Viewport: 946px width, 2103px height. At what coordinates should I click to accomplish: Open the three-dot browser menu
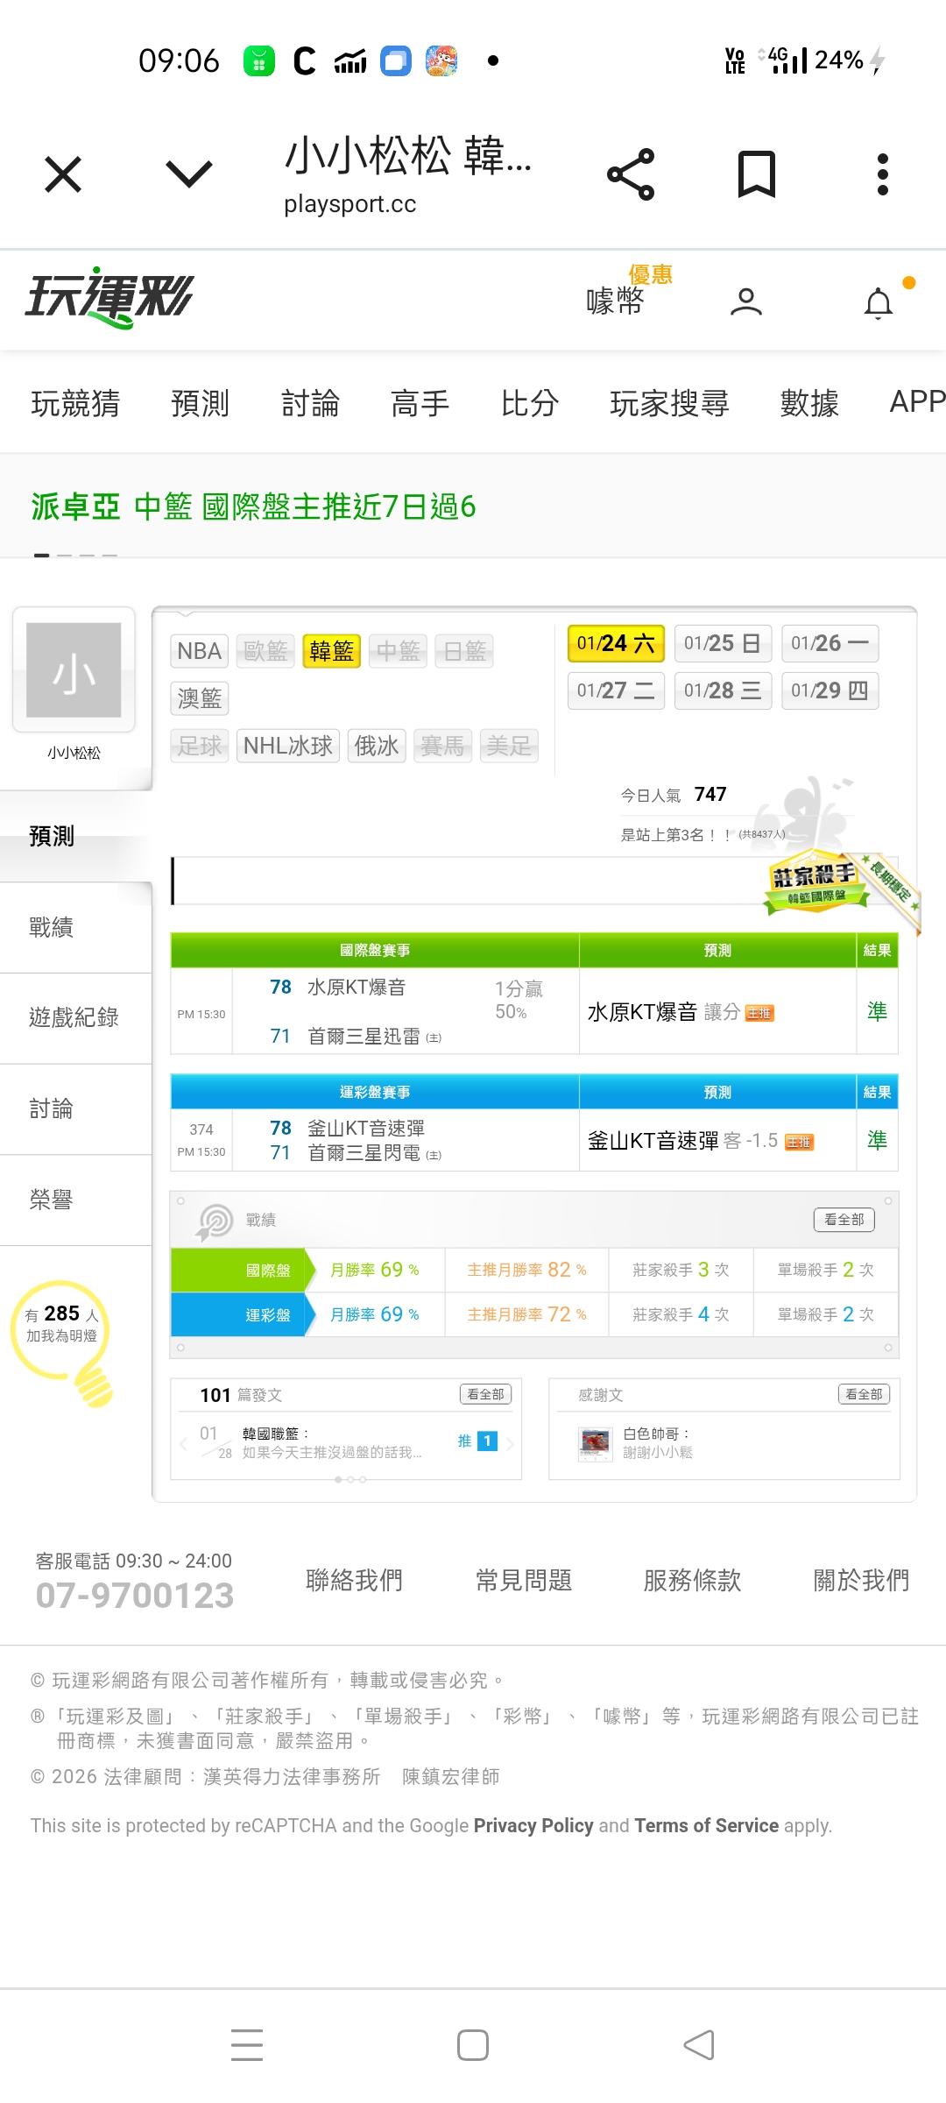[883, 173]
